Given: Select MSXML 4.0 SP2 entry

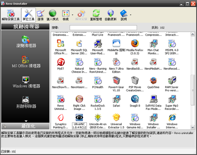Looking at the screenshot, I should tap(172, 47).
